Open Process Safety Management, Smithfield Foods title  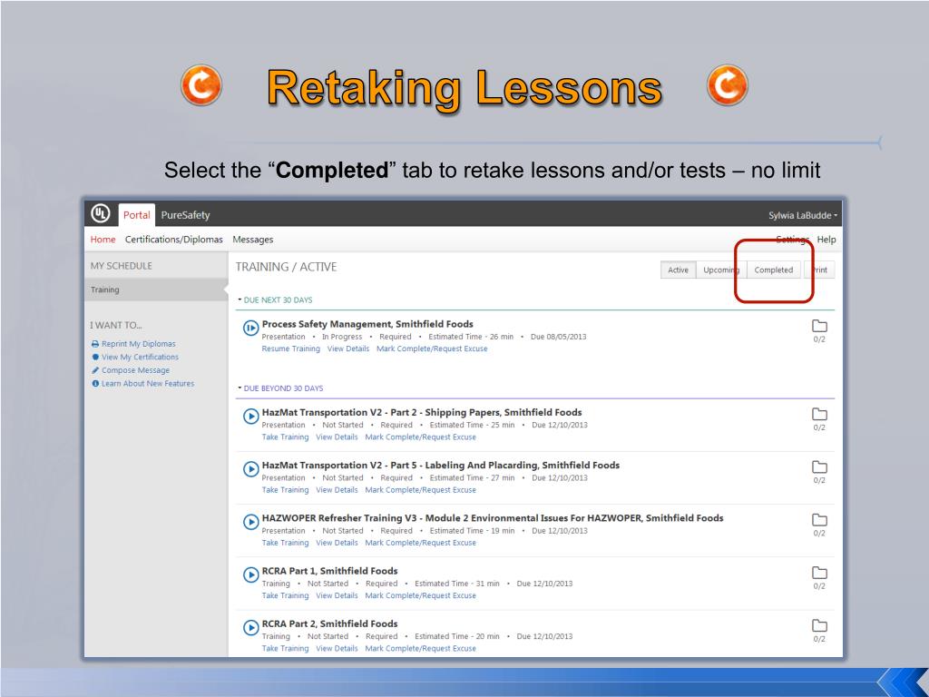[367, 324]
